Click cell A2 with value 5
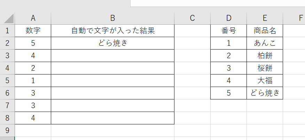305x140 pixels. click(x=33, y=43)
